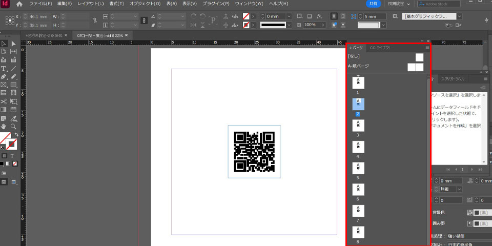Select the Direct Selection arrow tool
The height and width of the screenshot is (246, 492).
point(13,44)
